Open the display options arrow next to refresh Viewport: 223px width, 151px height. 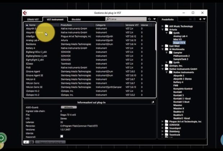pos(154,19)
